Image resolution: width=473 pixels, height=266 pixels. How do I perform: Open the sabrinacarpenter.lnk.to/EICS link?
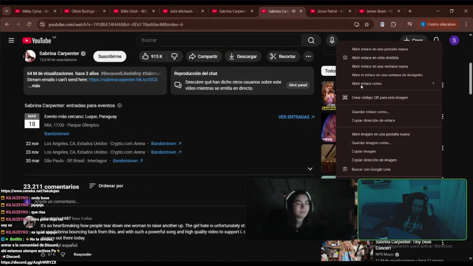tap(123, 79)
